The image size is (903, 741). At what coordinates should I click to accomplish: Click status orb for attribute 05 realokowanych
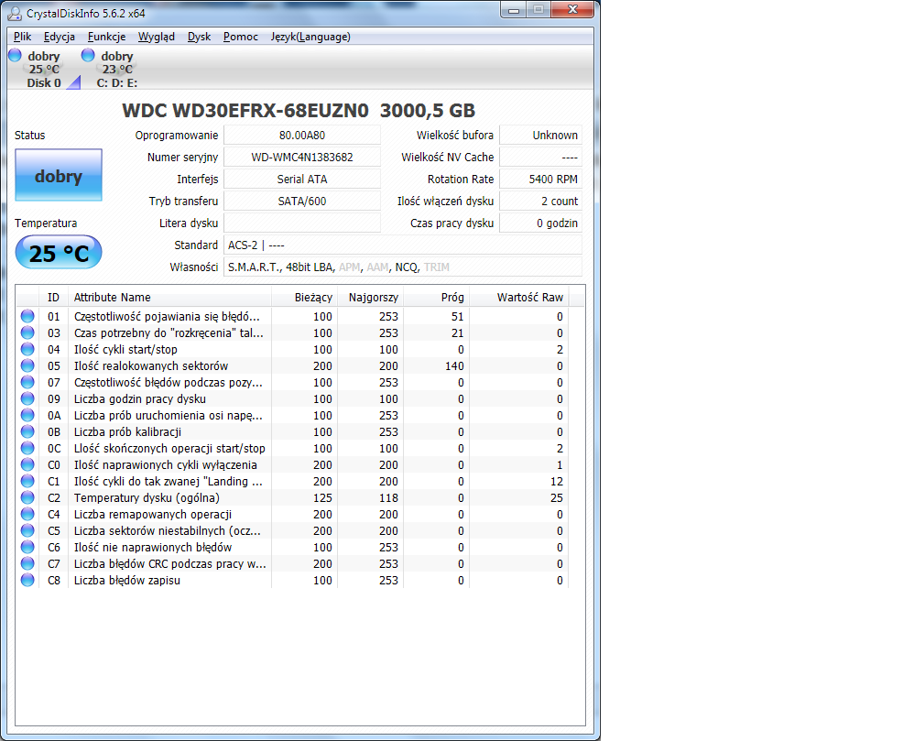point(27,365)
